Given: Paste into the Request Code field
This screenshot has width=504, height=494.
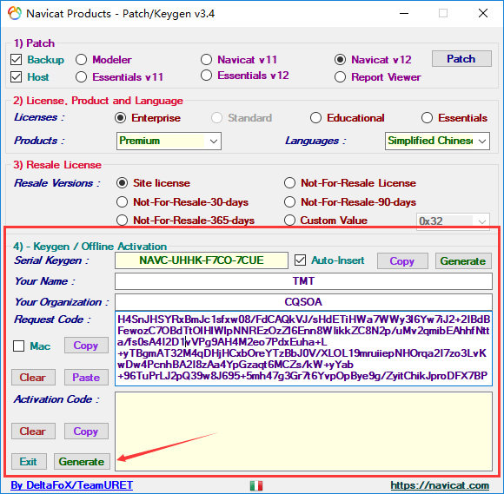Looking at the screenshot, I should point(86,377).
